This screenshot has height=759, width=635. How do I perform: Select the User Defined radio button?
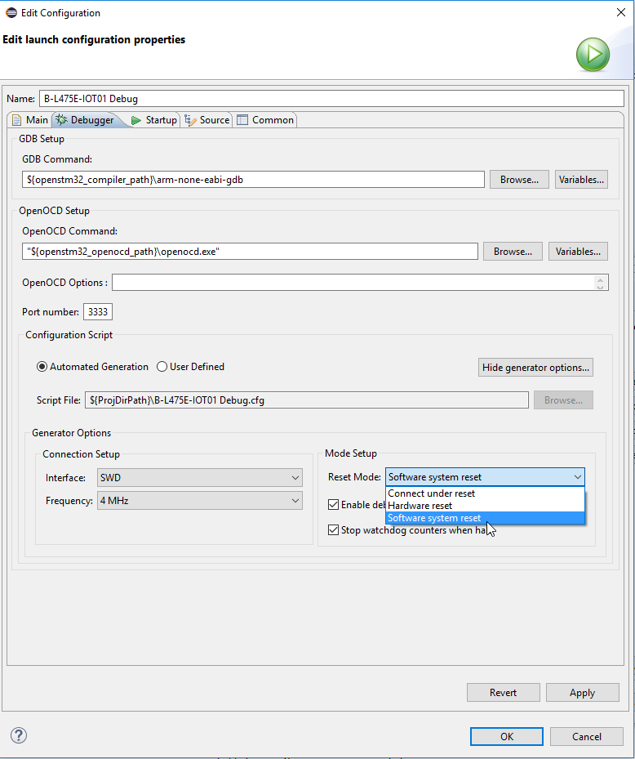[162, 367]
